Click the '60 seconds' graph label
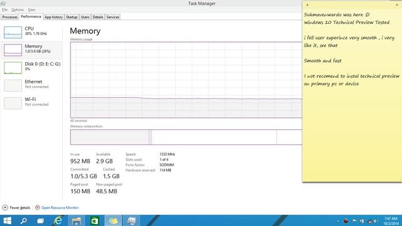Screen dimensions: 402x226 click(x=79, y=121)
